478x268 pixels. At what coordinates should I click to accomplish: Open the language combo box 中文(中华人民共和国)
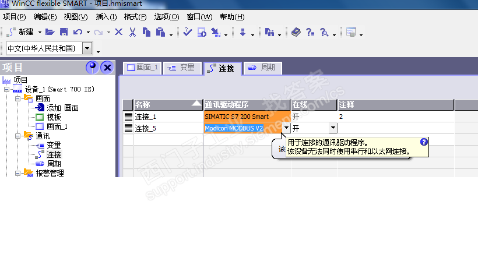[87, 48]
